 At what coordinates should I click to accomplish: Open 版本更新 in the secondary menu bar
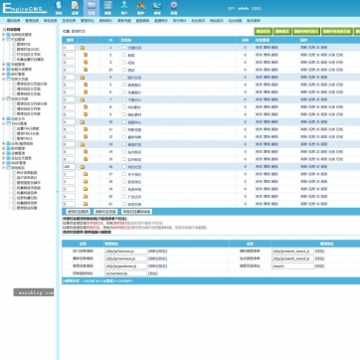pos(254,21)
